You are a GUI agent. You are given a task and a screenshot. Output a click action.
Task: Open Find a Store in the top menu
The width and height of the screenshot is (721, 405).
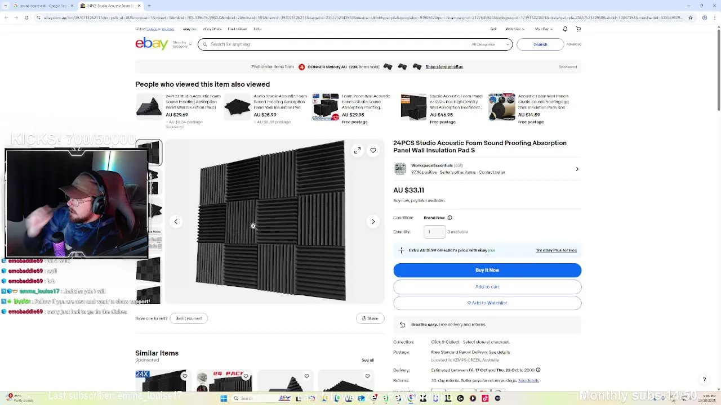(237, 29)
